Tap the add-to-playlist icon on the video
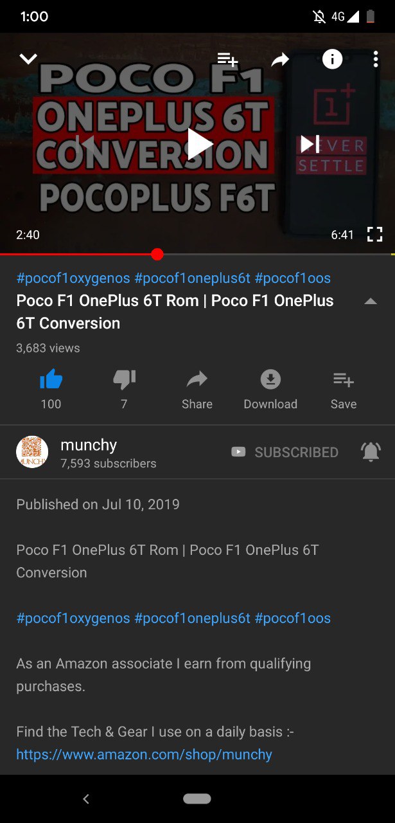Screen dimensions: 395x823 tap(227, 59)
